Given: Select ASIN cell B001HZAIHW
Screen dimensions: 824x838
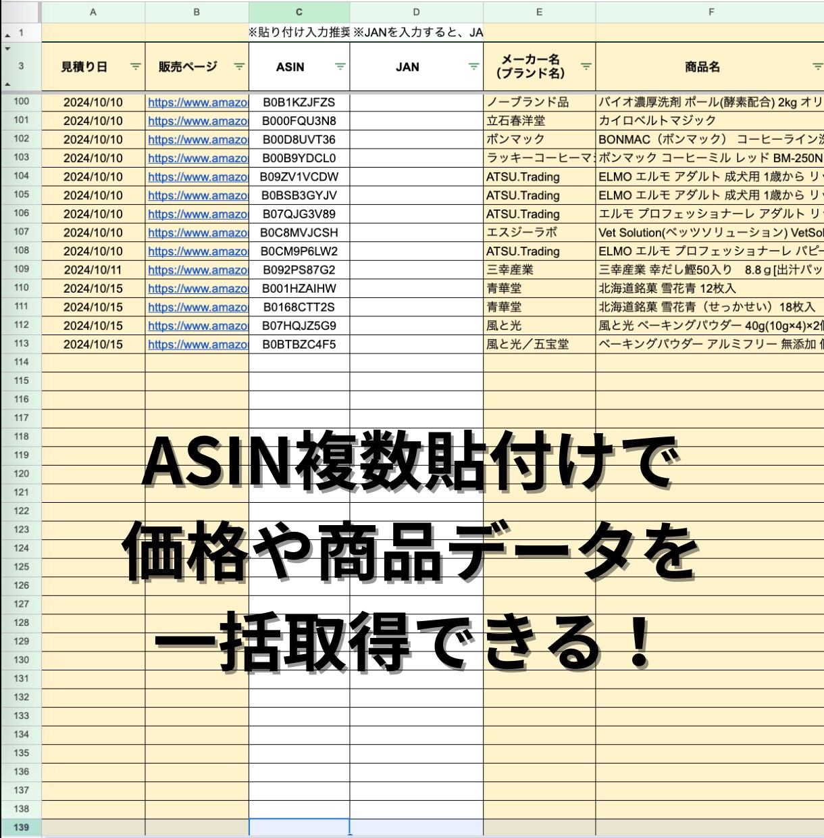Looking at the screenshot, I should 299,288.
